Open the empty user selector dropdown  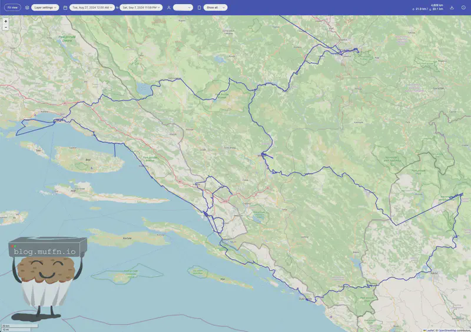coord(183,8)
